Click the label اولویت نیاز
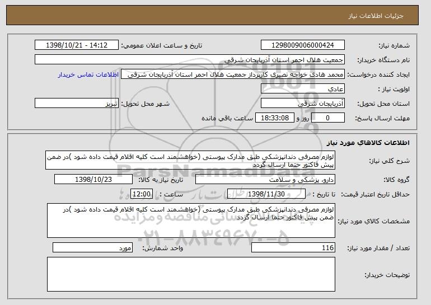Screen dimensions: 431x305 (394, 90)
